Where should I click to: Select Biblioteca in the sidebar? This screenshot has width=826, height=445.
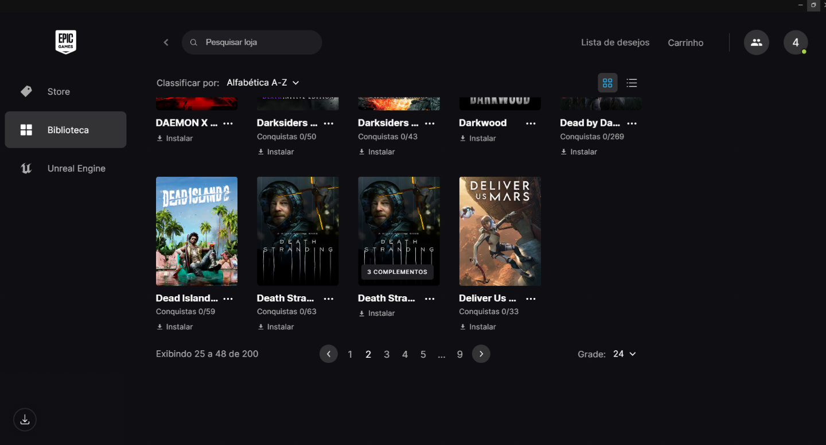click(x=65, y=130)
